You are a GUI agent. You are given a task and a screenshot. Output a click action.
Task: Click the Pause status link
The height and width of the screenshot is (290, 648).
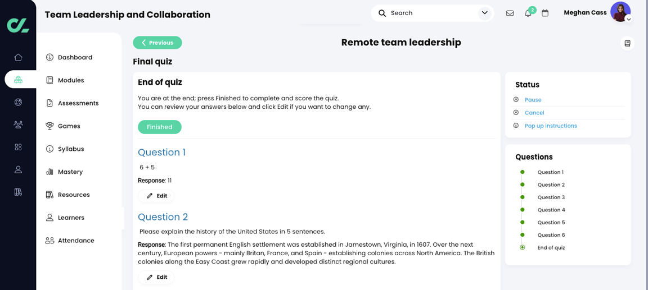[x=533, y=100]
